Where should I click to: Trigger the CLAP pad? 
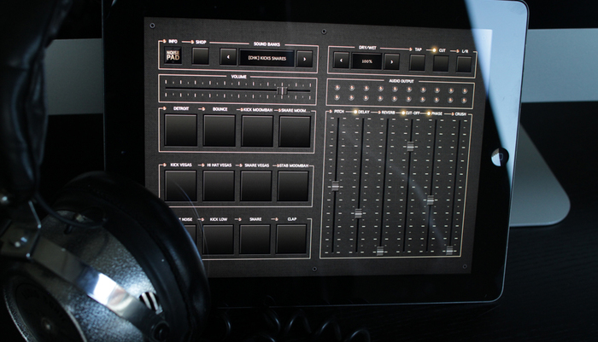291,239
